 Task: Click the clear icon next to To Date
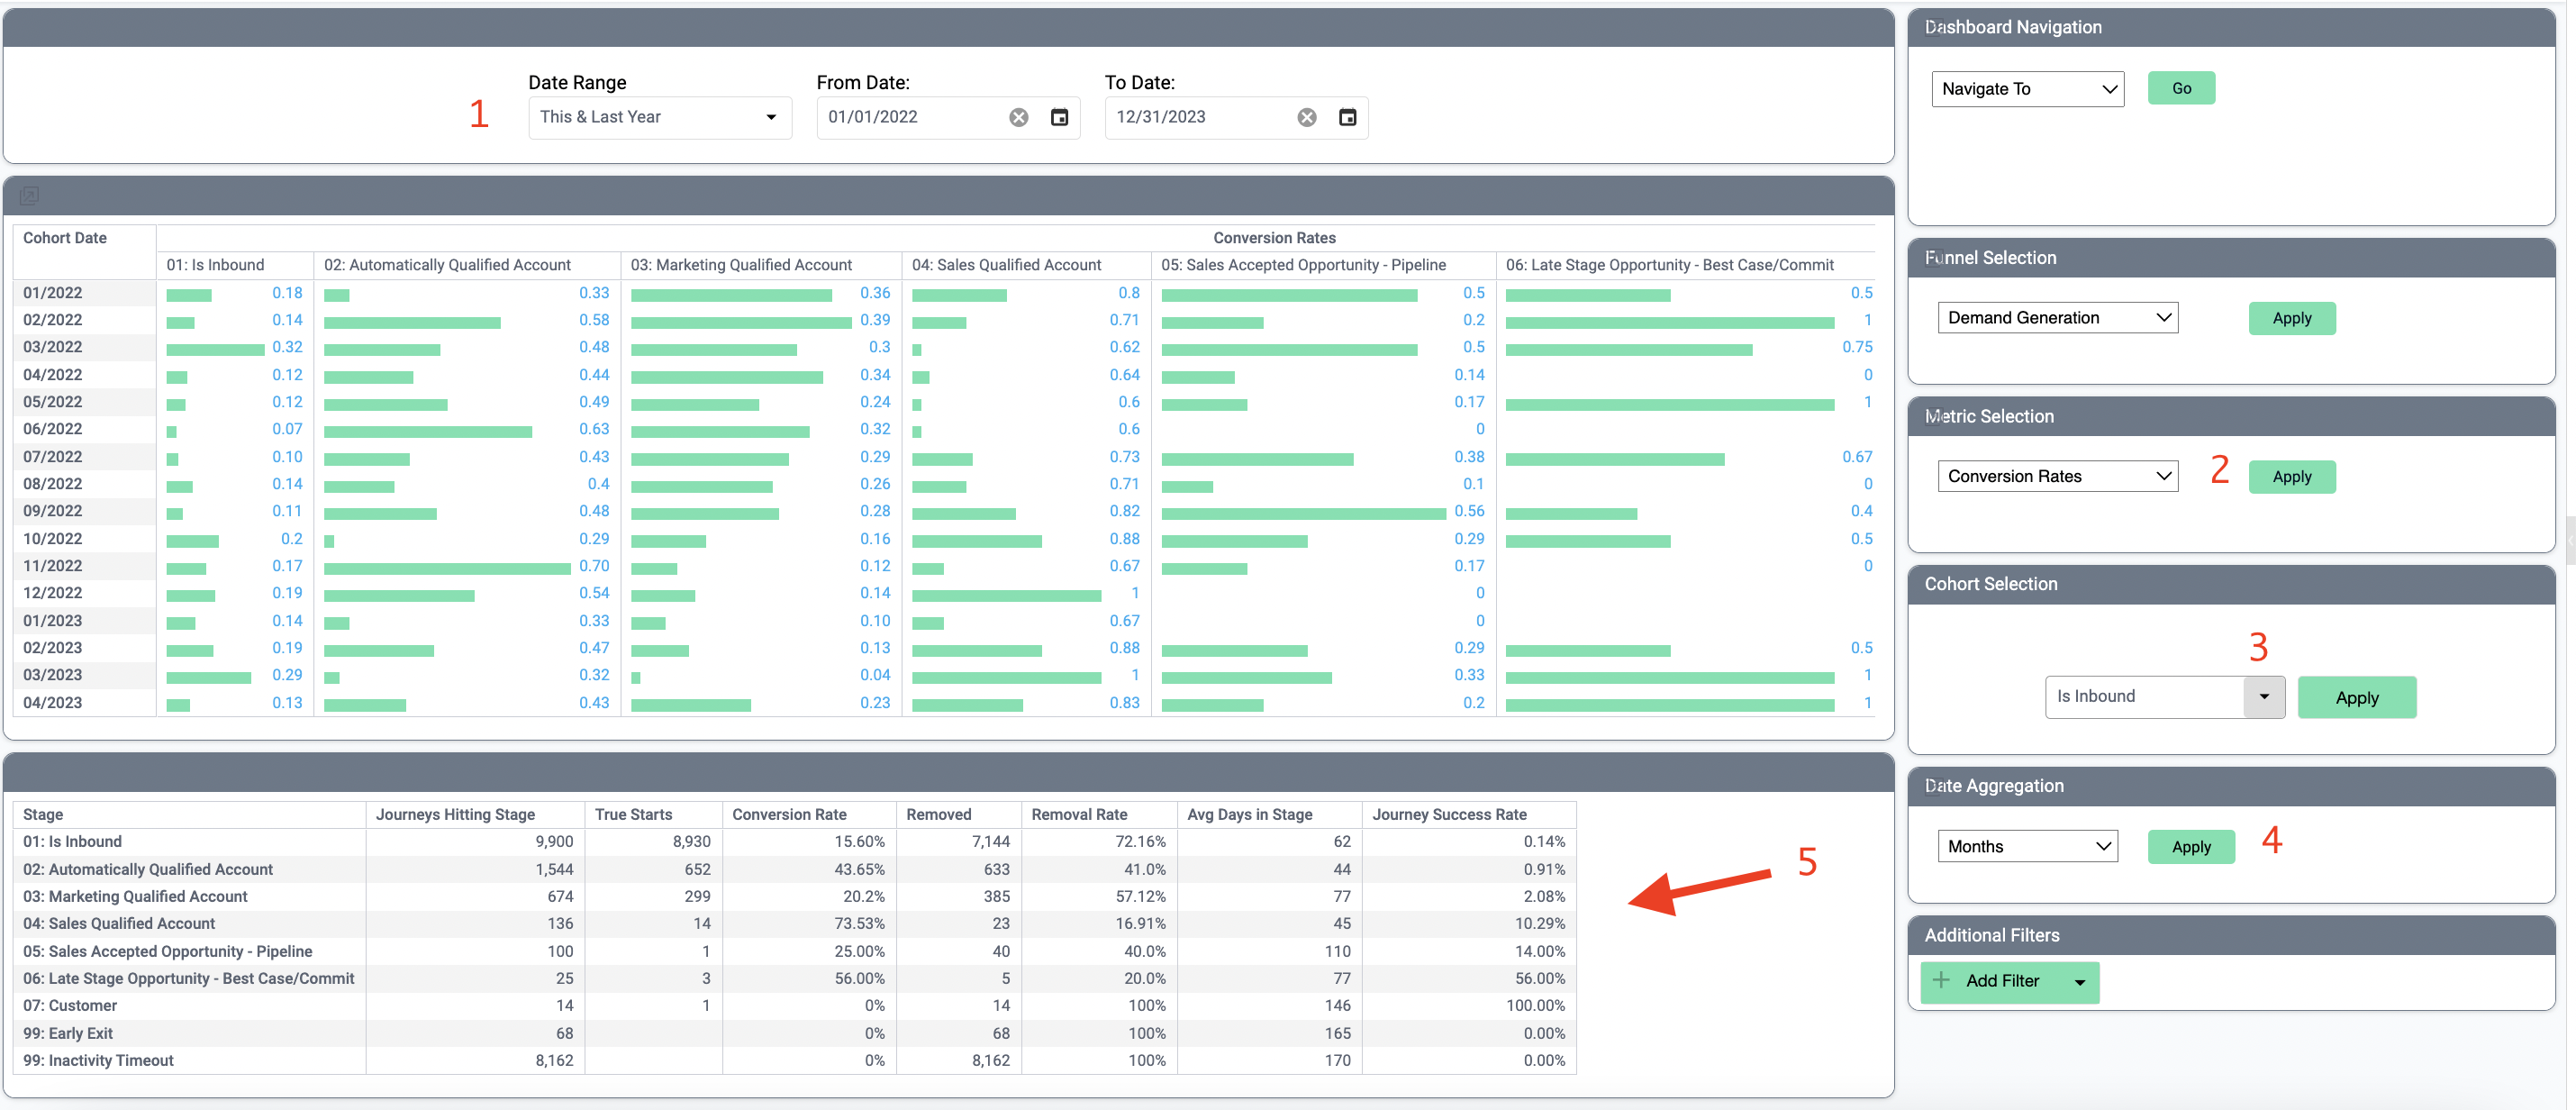1308,115
